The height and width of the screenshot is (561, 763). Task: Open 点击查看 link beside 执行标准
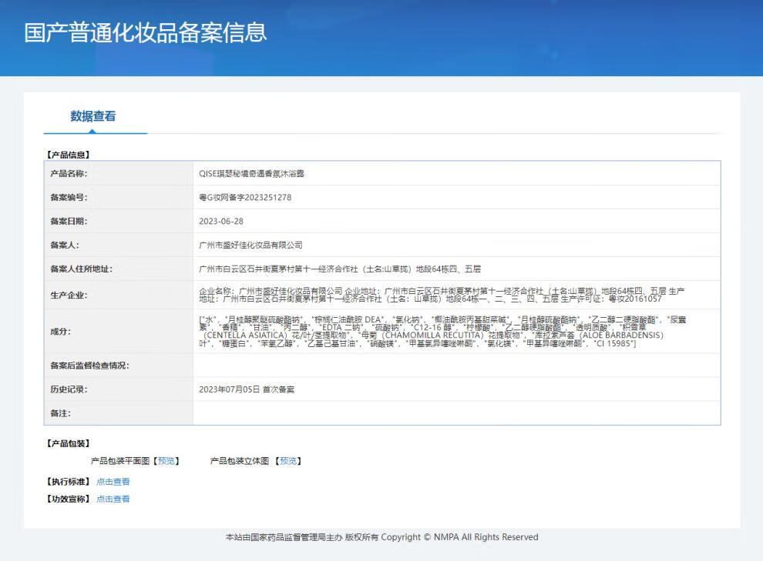coord(113,482)
